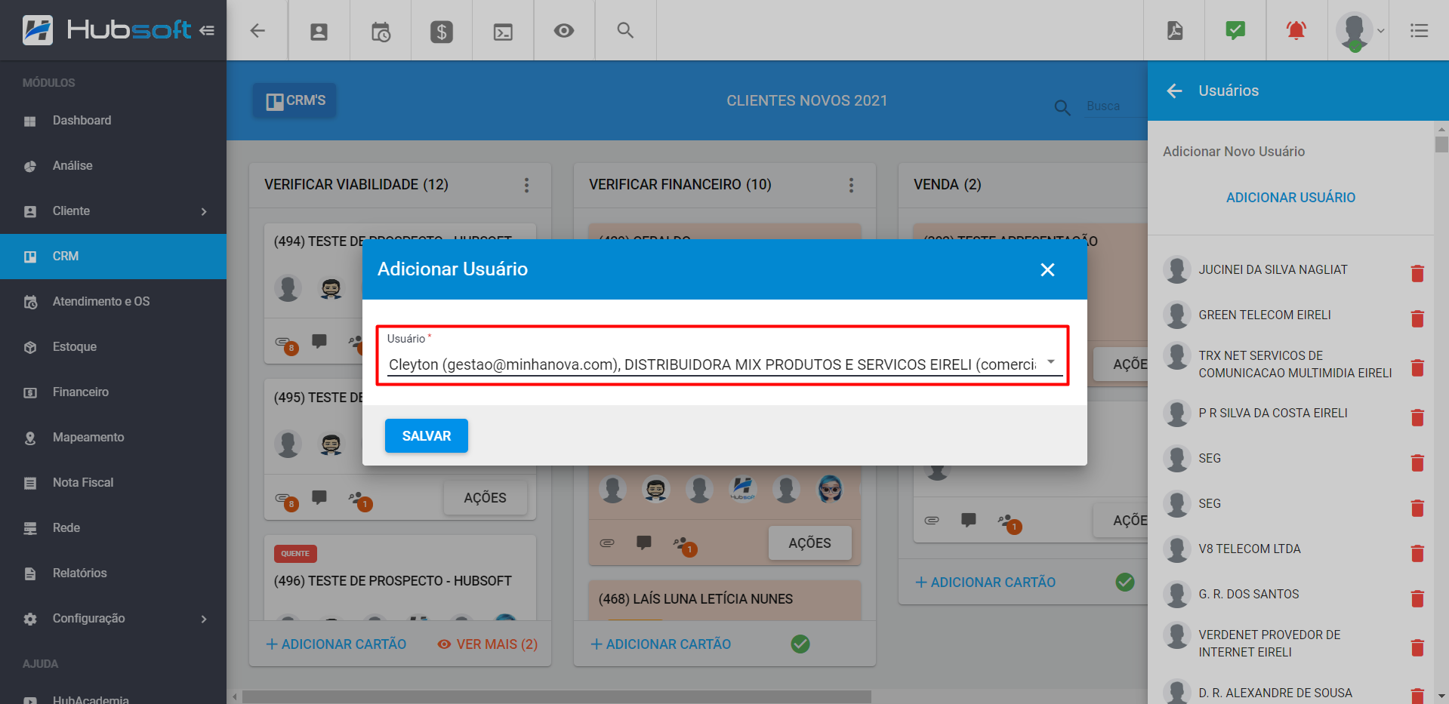Open the calendar clock toolbar icon
Viewport: 1449px width, 704px height.
381,31
